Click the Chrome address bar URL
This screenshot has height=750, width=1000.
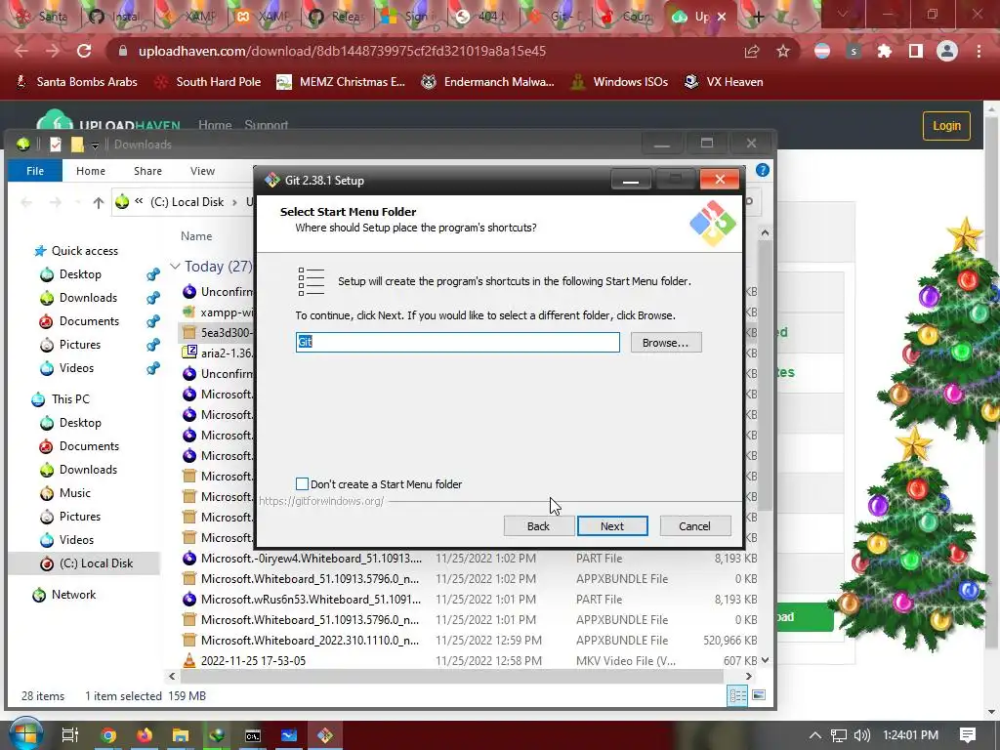pyautogui.click(x=342, y=51)
